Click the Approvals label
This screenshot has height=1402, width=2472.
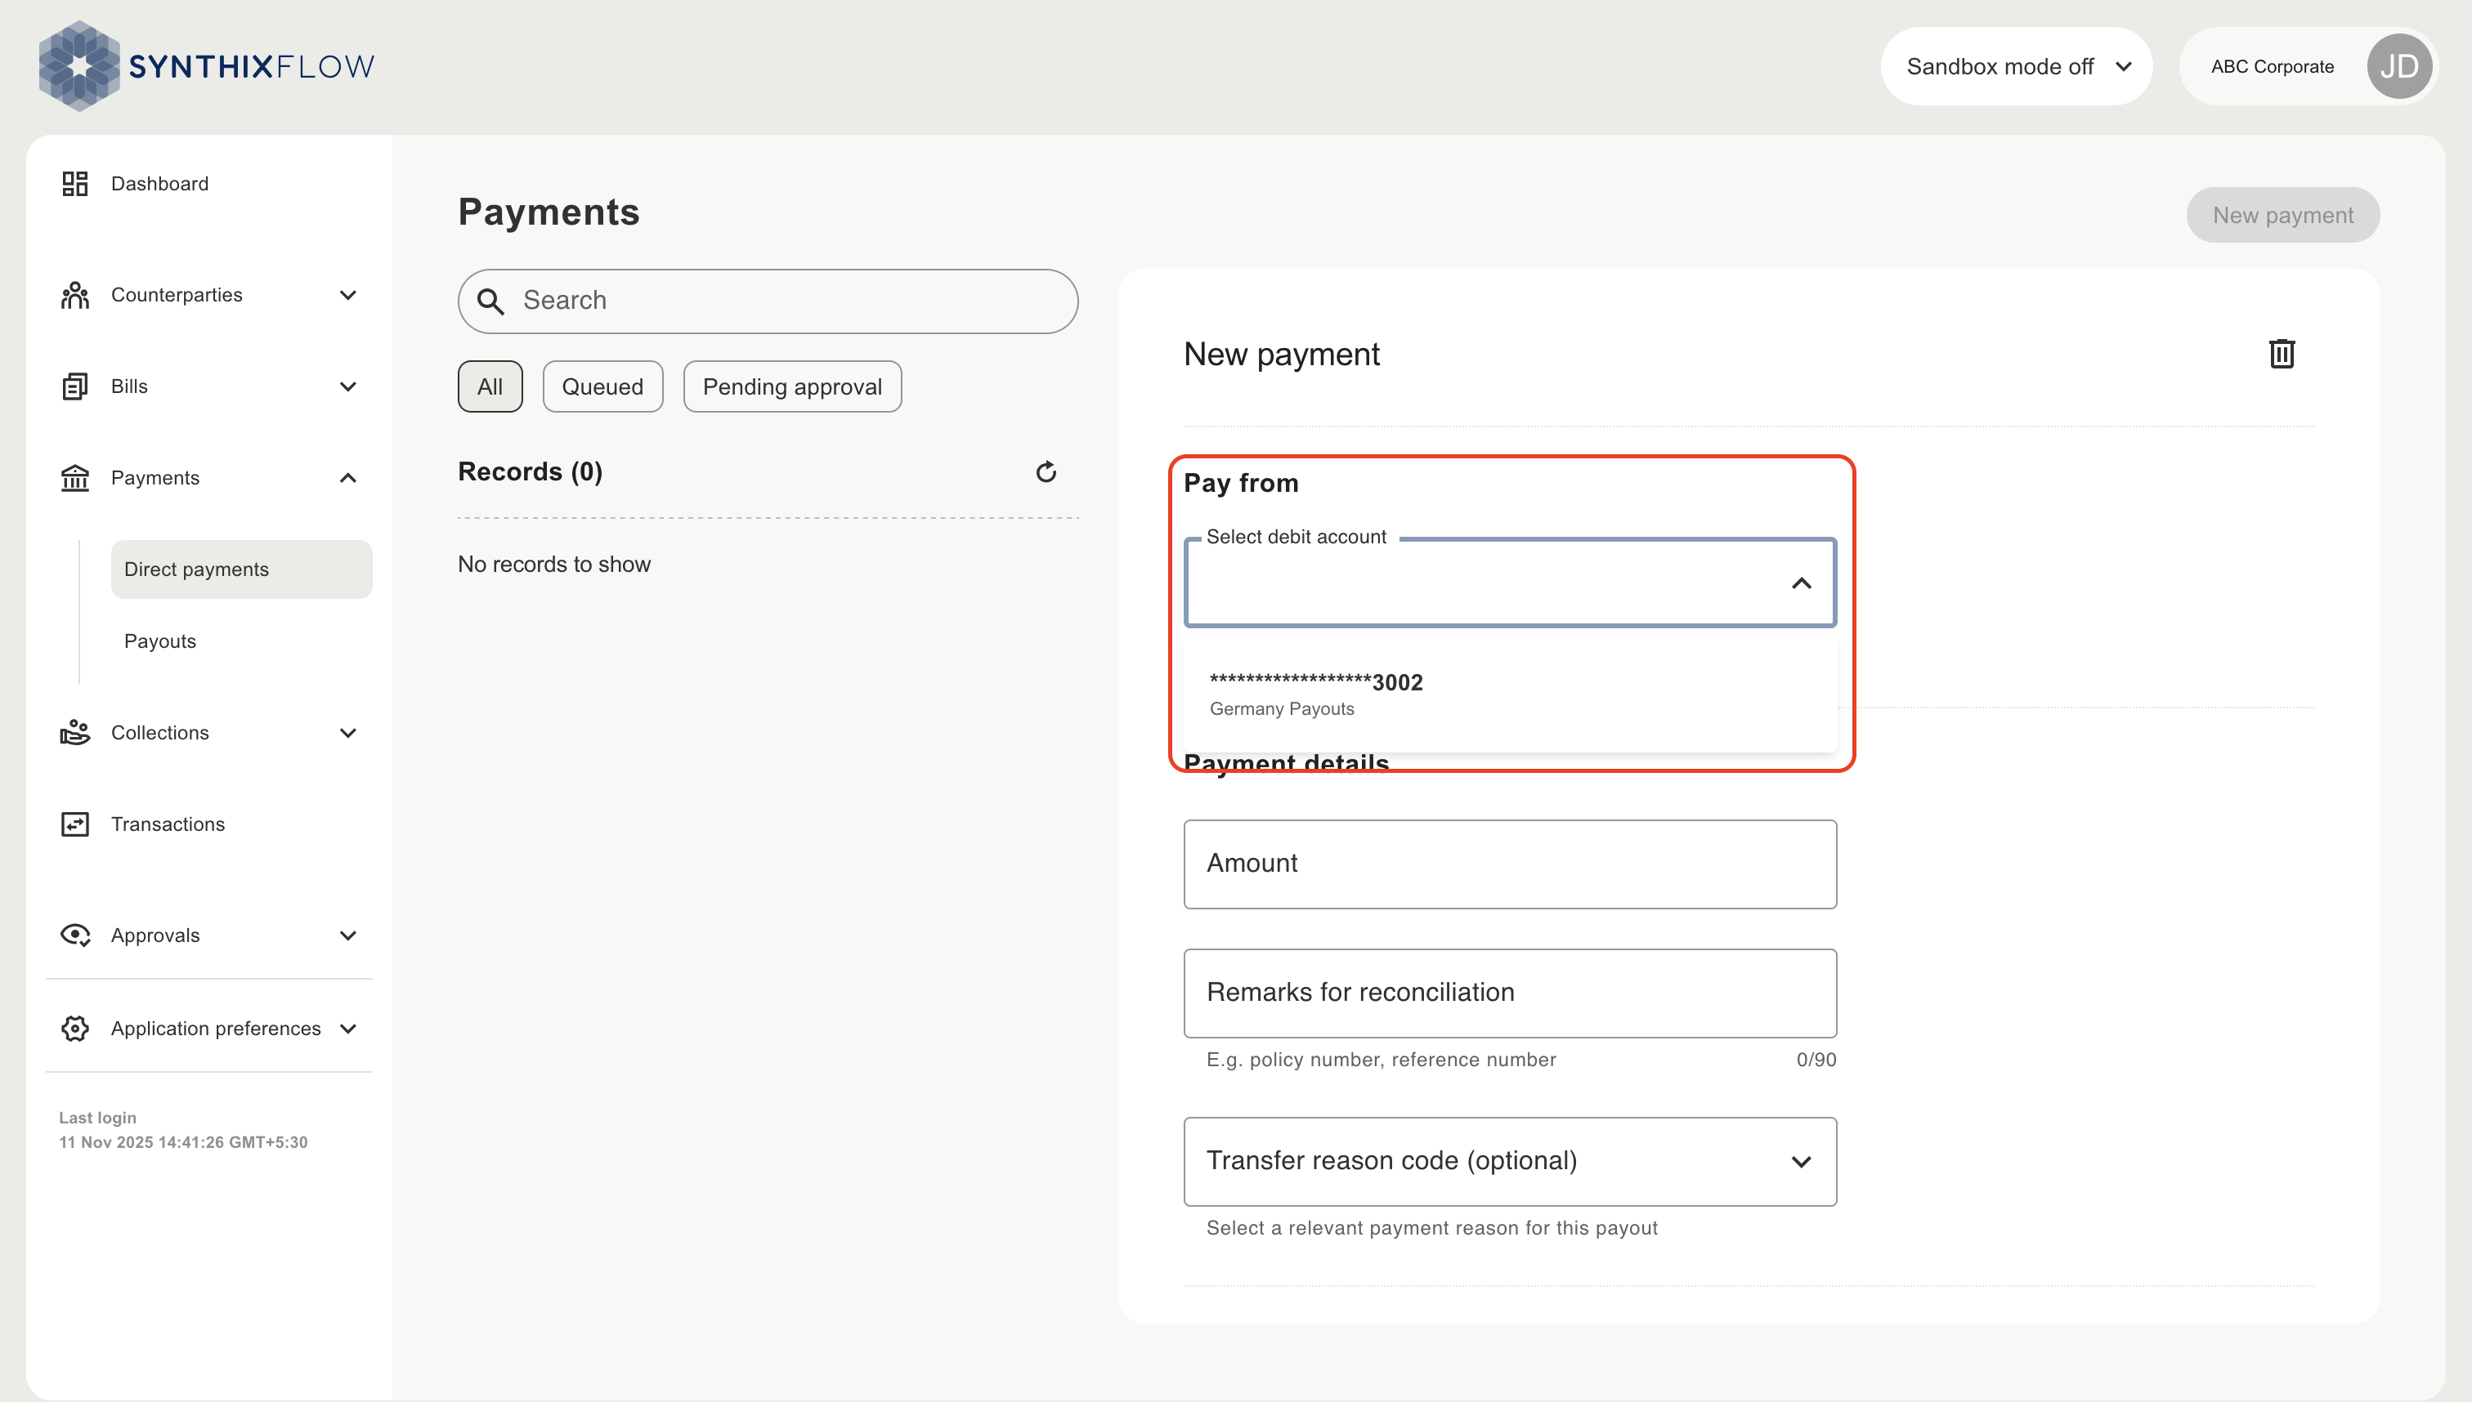coord(155,935)
